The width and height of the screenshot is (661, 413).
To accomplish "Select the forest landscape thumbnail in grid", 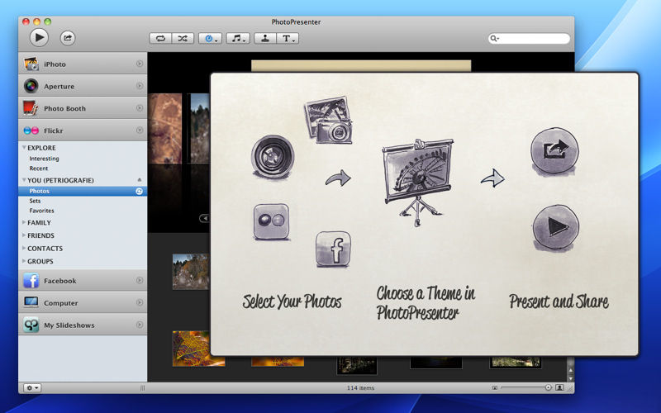I will pos(191,272).
